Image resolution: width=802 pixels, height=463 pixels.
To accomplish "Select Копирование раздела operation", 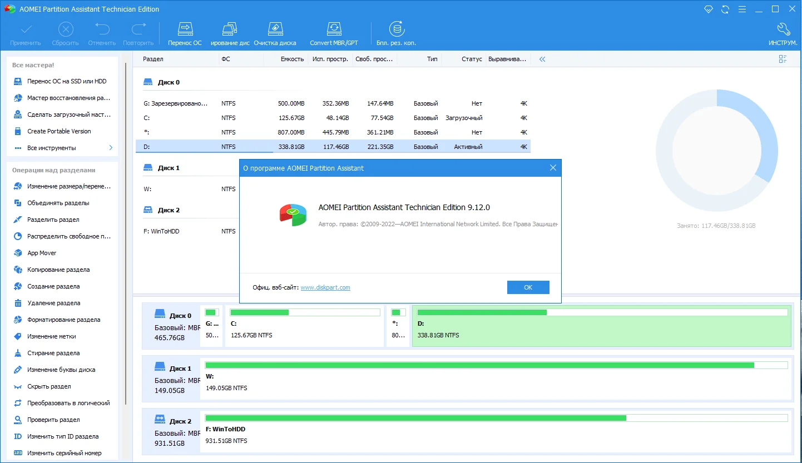I will [62, 270].
